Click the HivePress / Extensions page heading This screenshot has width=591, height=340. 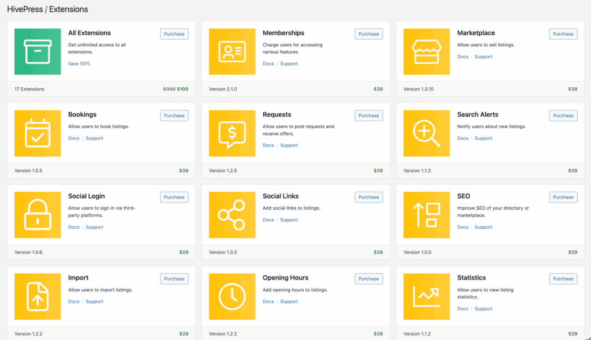(47, 9)
